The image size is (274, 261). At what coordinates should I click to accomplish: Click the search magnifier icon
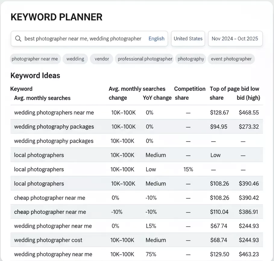coord(18,39)
